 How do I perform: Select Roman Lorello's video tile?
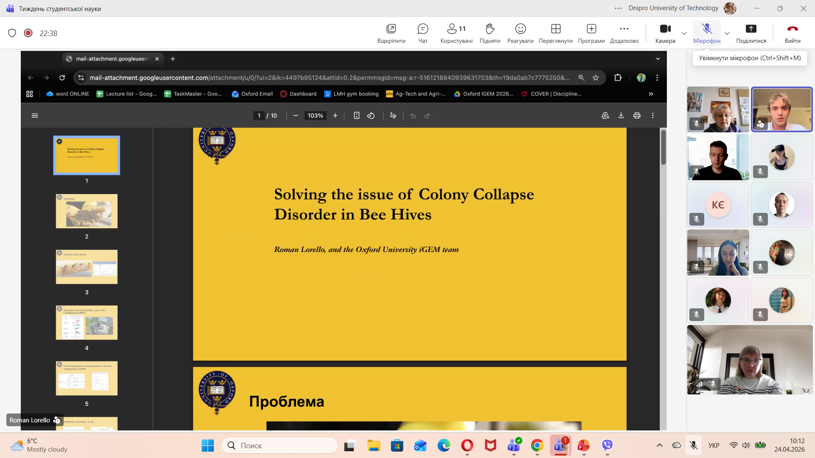pyautogui.click(x=781, y=110)
